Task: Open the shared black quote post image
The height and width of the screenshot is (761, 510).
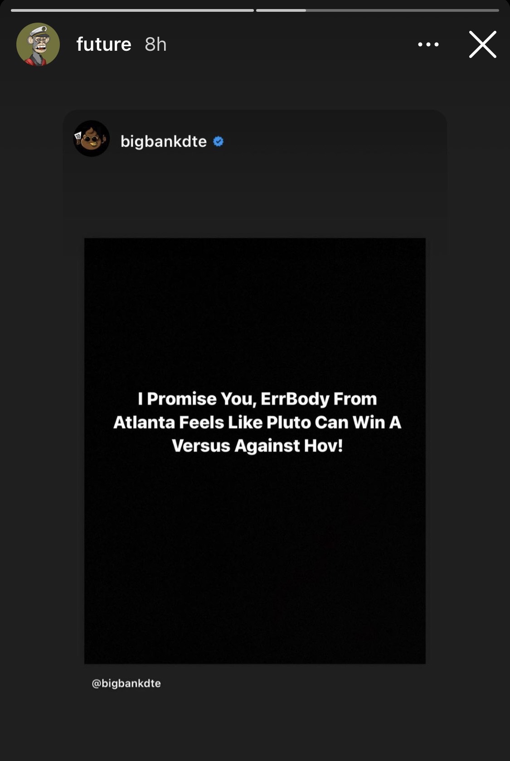Action: 255,451
